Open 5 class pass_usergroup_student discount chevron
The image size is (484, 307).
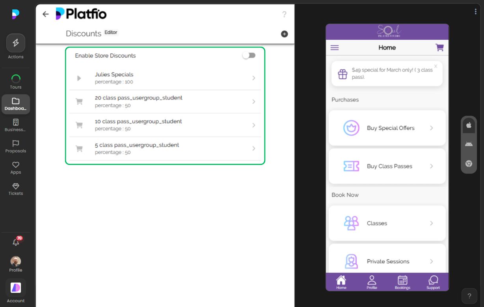coord(253,148)
